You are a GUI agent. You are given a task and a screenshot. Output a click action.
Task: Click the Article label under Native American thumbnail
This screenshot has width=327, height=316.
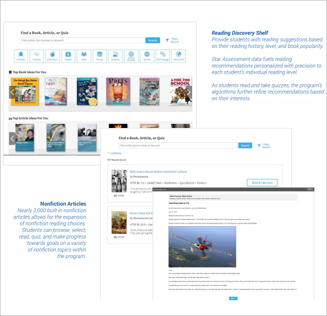tap(119, 195)
